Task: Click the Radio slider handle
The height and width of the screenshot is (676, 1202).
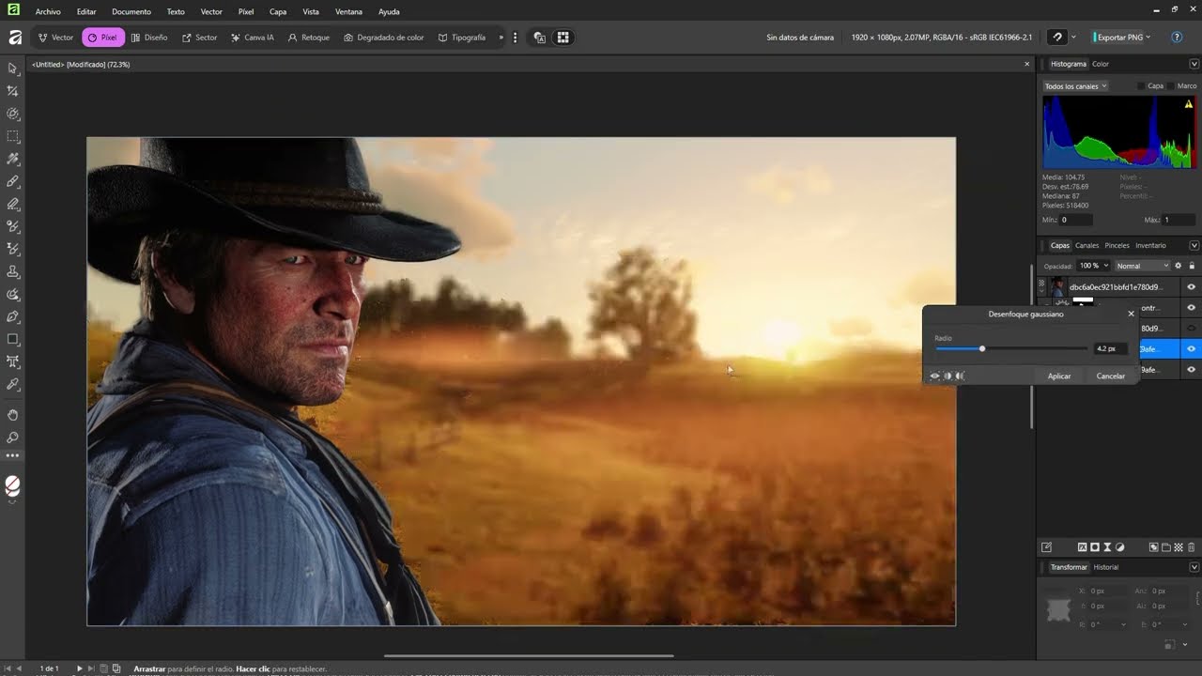Action: click(982, 348)
